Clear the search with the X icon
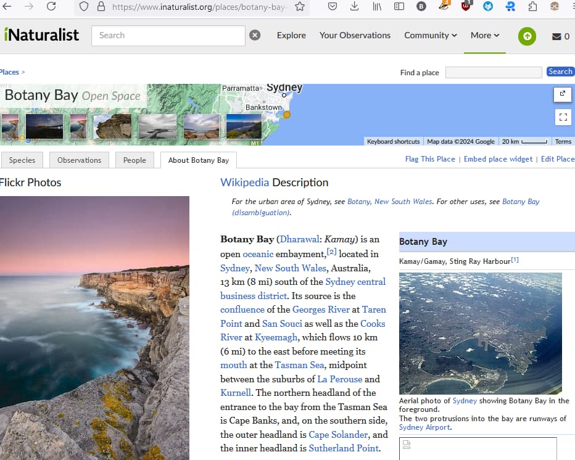 (x=255, y=35)
